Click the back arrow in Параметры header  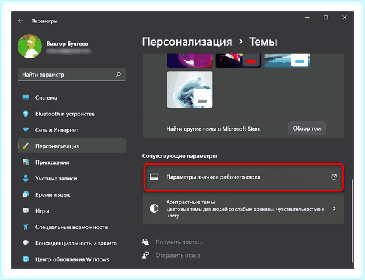pos(21,21)
